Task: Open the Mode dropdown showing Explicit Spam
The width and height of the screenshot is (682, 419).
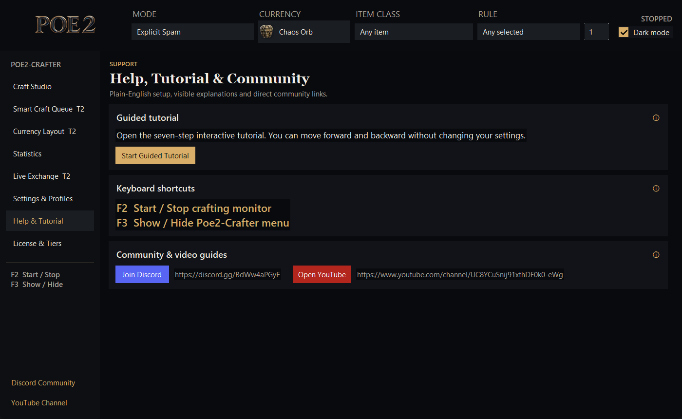Action: click(192, 32)
